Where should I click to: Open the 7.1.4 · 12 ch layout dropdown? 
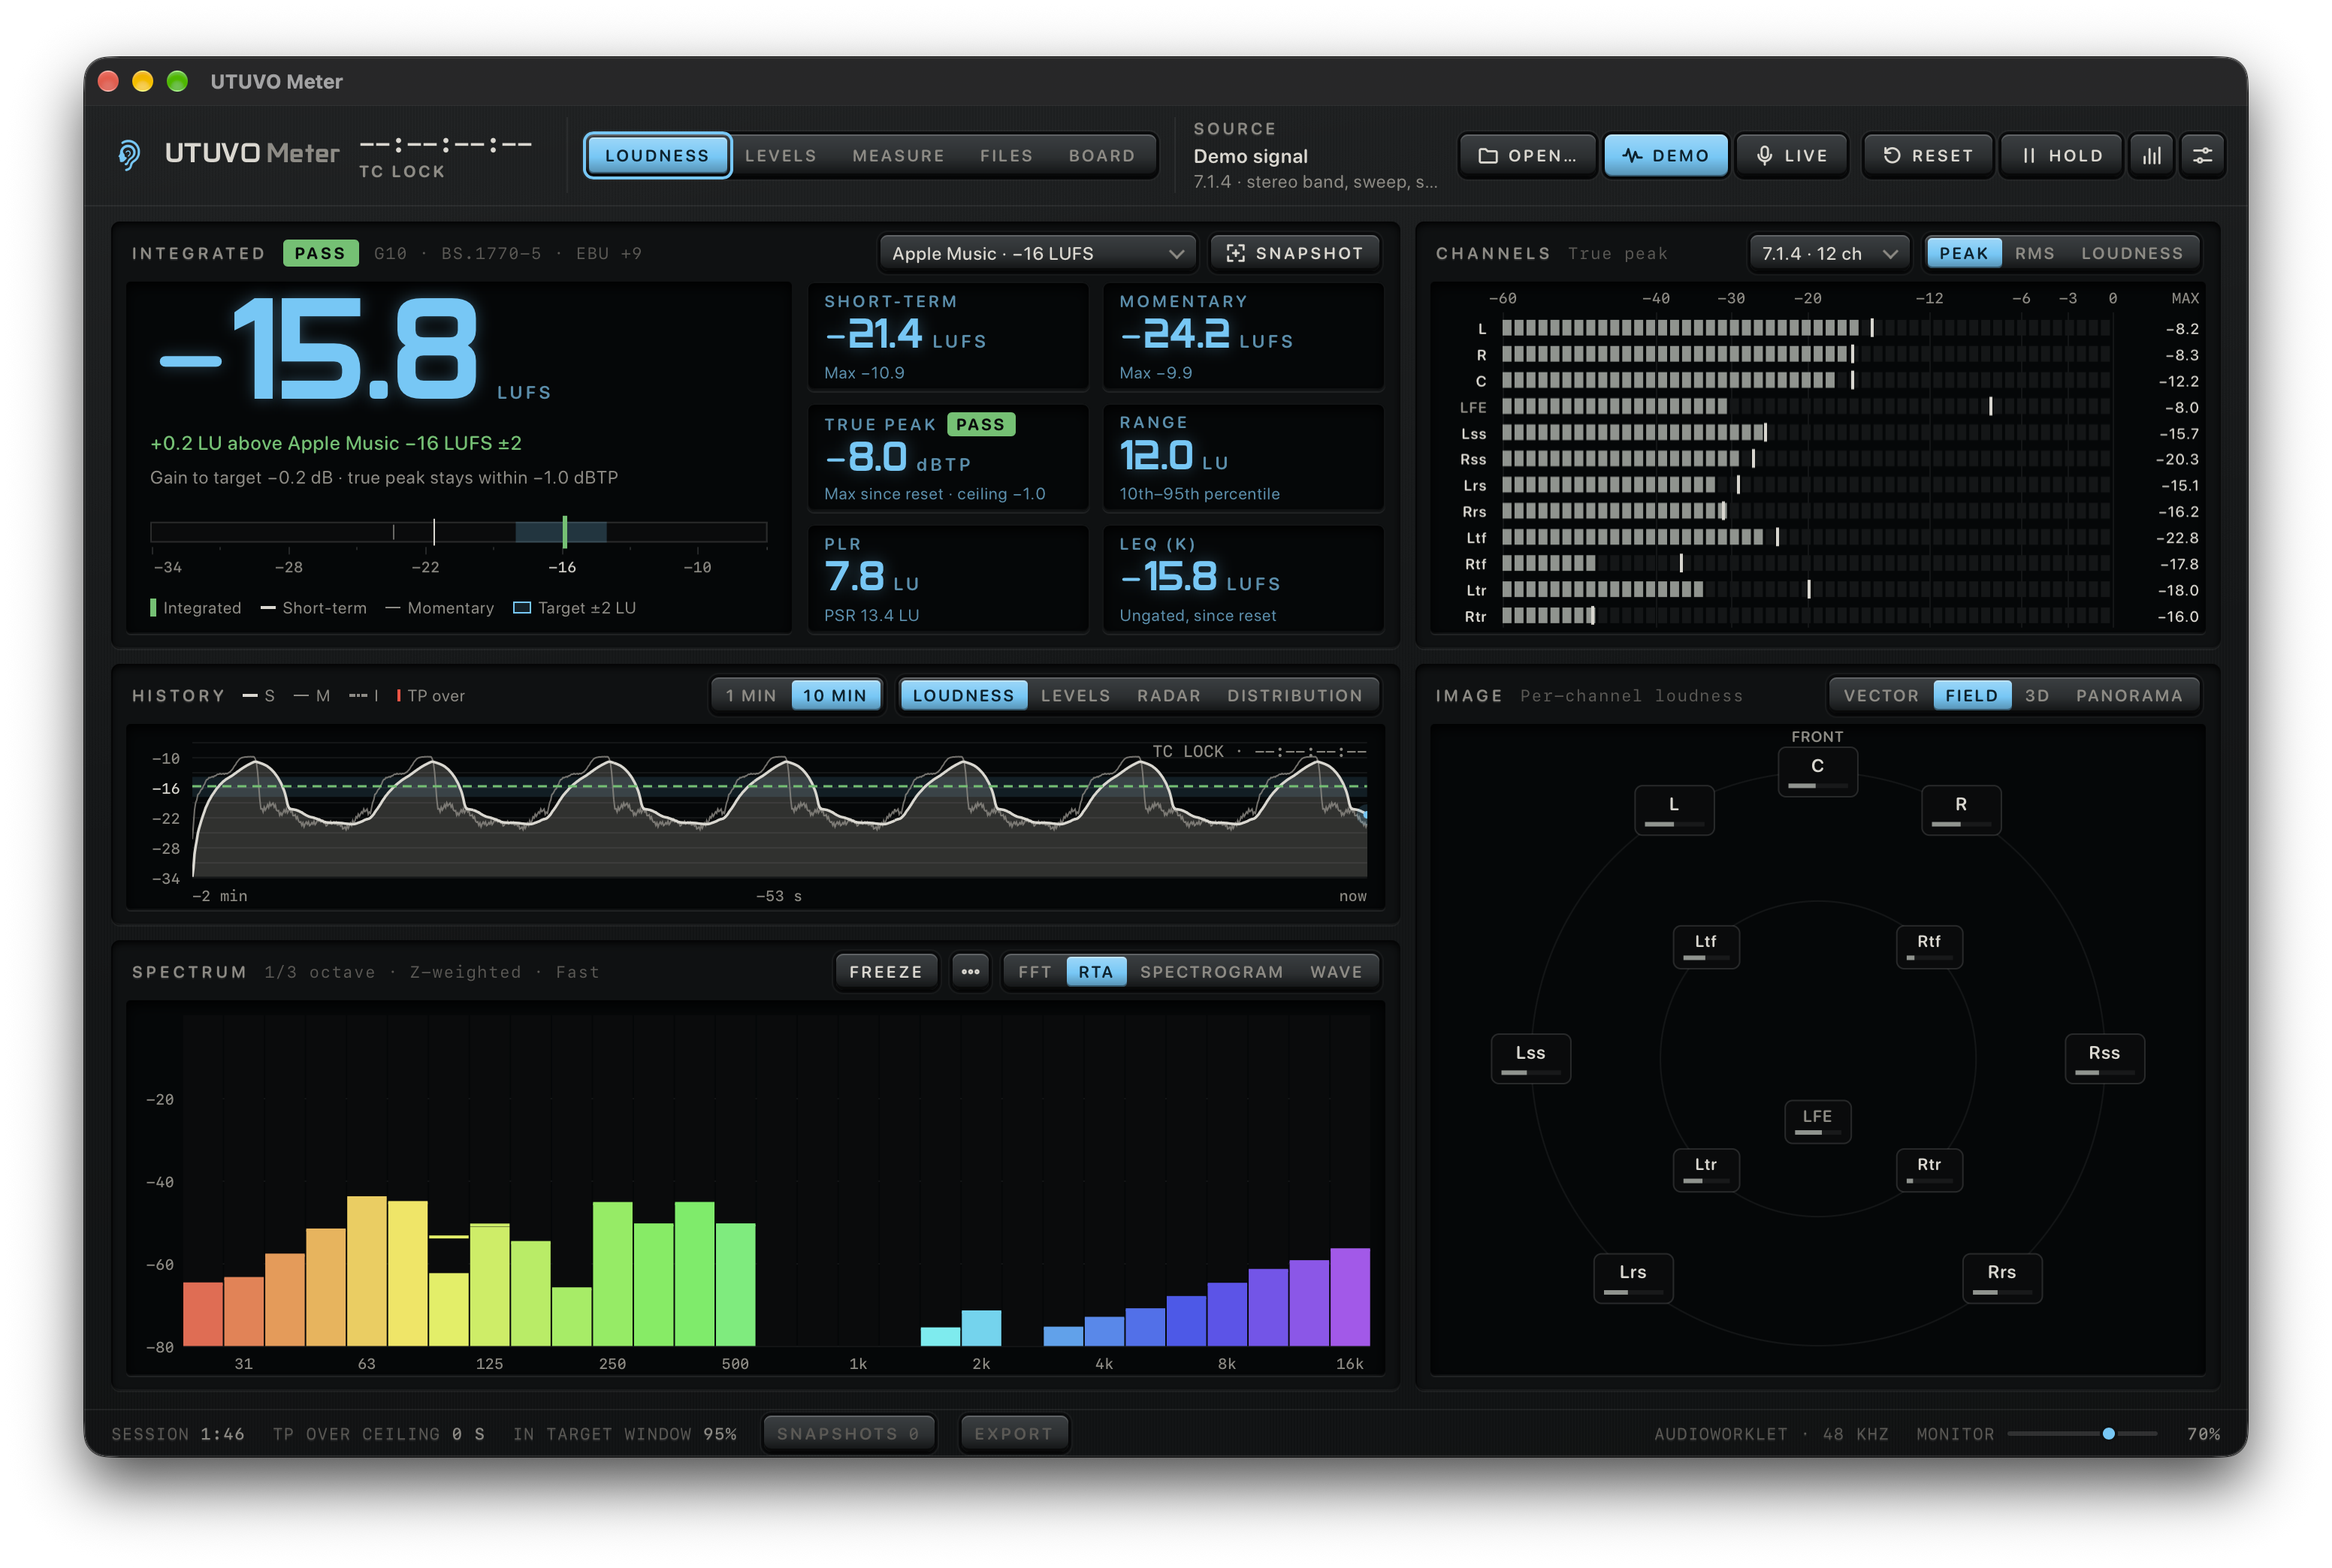pos(1829,253)
